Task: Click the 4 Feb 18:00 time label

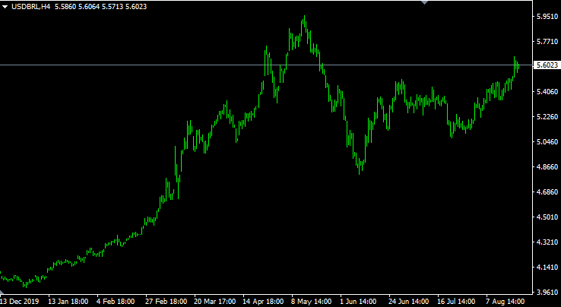Action: 116,301
